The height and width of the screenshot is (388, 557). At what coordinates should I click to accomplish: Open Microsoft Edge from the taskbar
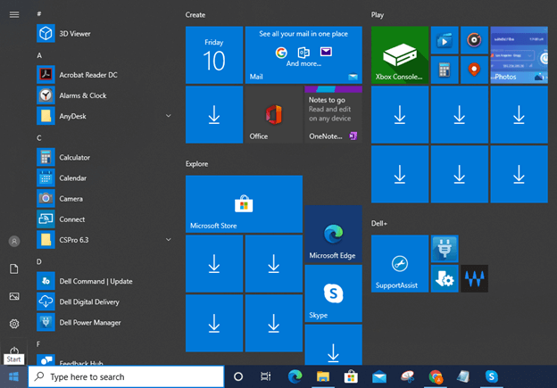(295, 376)
